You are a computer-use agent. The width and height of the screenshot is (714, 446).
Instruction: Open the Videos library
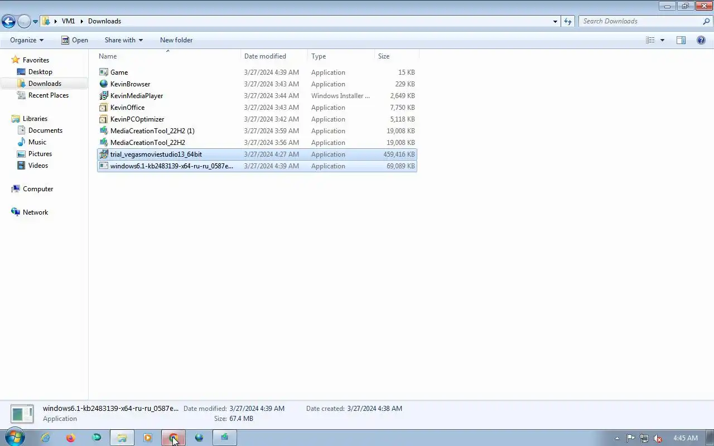[x=38, y=166]
